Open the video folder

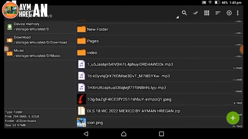160,53
